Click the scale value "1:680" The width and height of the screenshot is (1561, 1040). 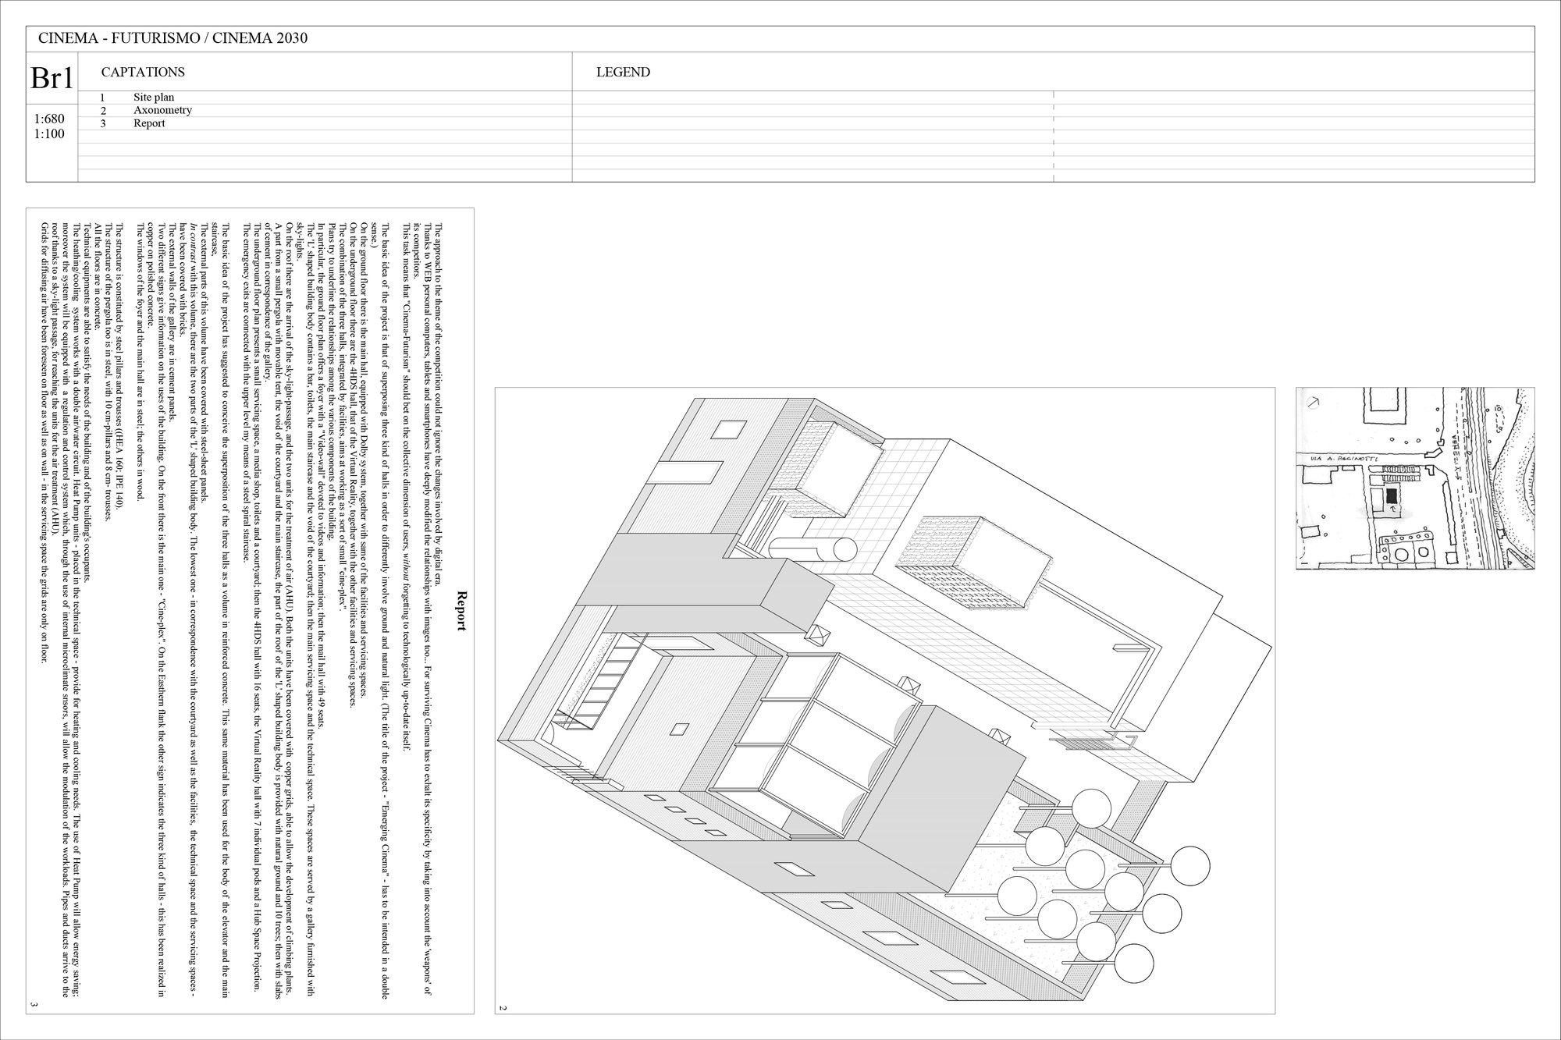pos(50,119)
